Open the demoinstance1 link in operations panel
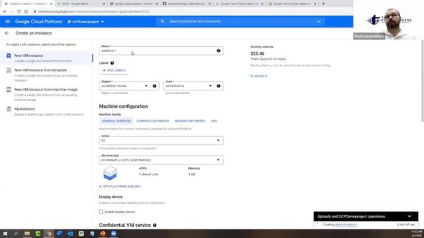This screenshot has height=238, width=424. click(346, 225)
